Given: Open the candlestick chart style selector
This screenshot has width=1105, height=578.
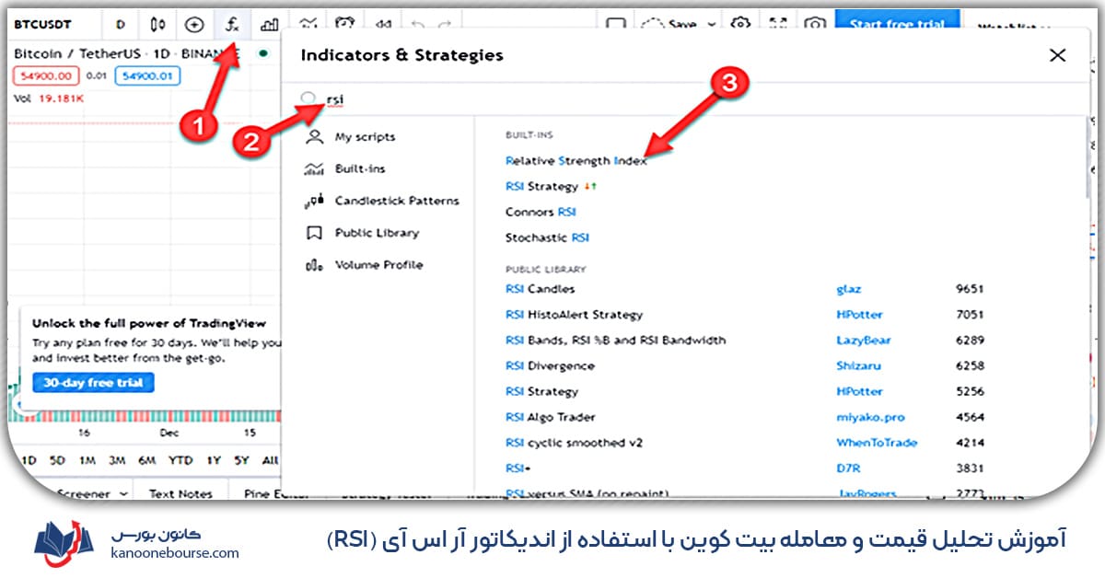Looking at the screenshot, I should (158, 25).
